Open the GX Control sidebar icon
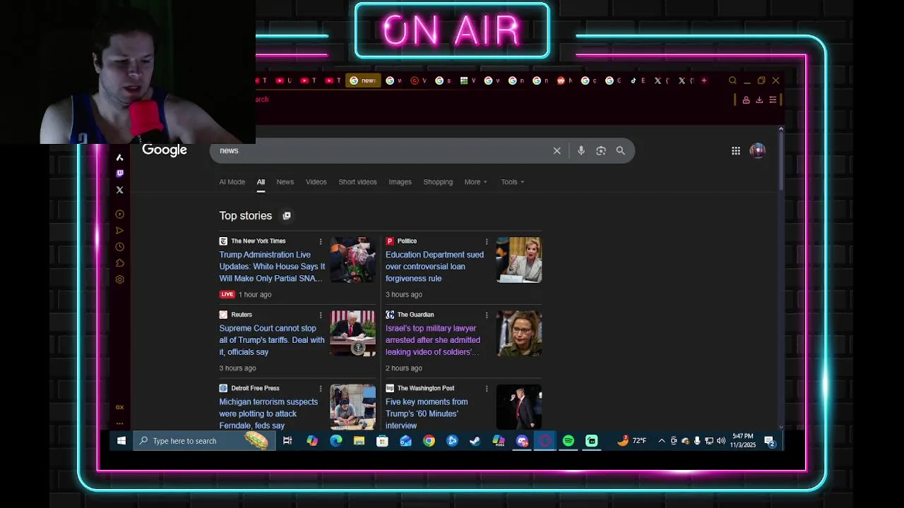This screenshot has width=904, height=508. click(x=119, y=407)
